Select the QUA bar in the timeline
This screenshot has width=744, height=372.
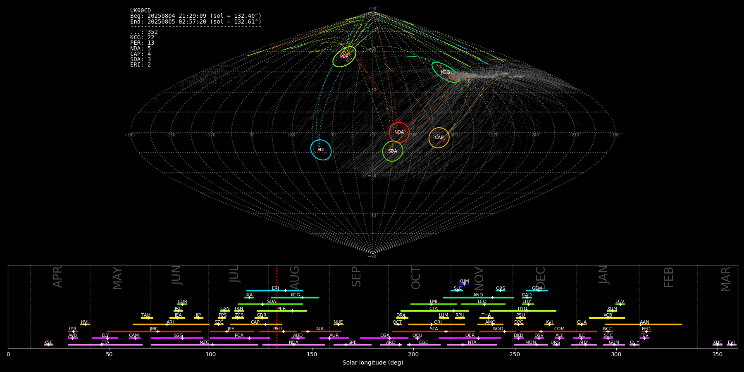tap(582, 324)
